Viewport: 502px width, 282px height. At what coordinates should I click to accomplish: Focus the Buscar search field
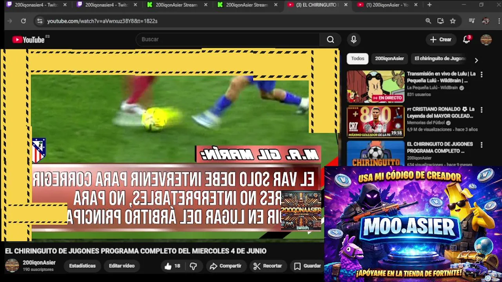227,40
